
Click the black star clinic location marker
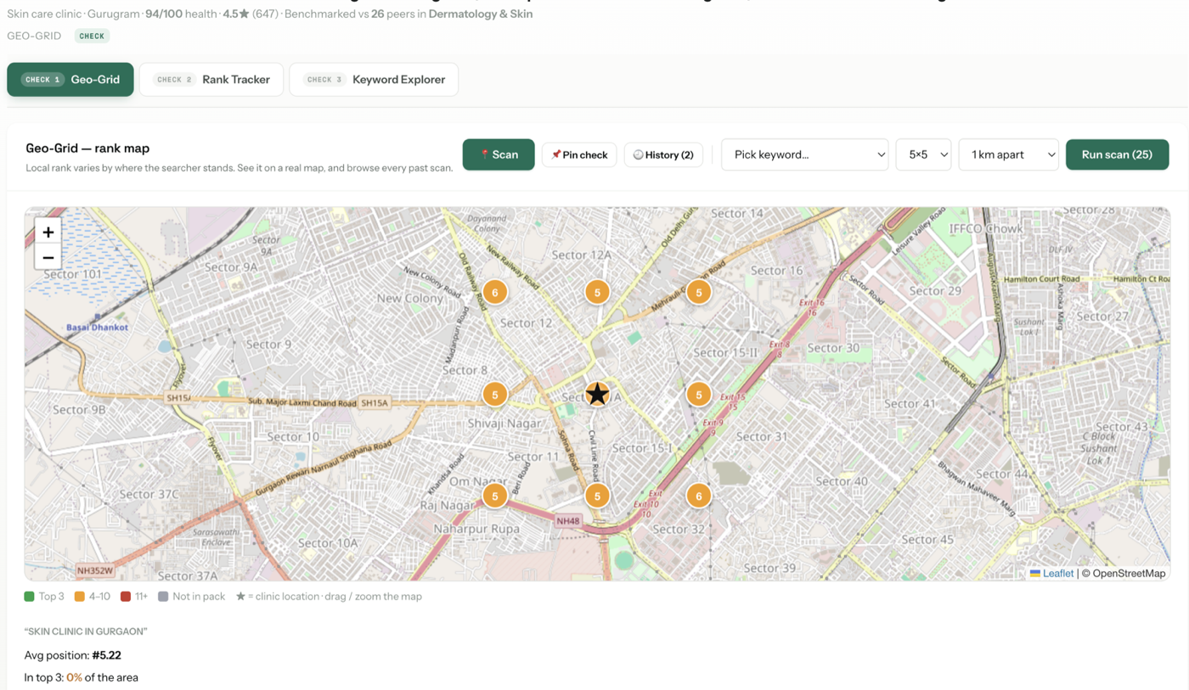[597, 394]
